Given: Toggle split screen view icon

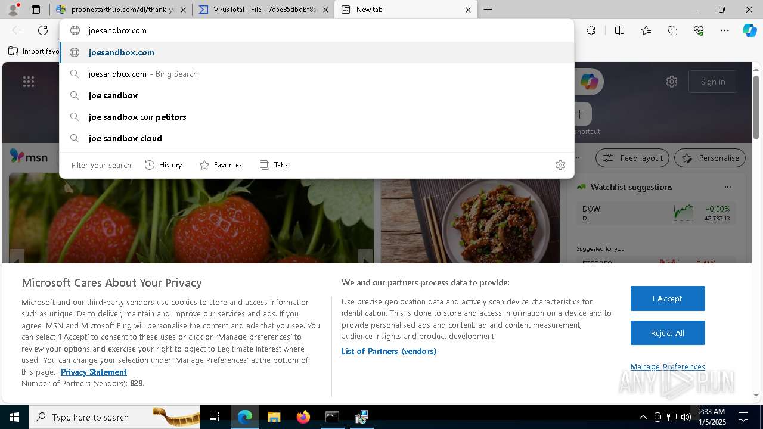Looking at the screenshot, I should pyautogui.click(x=619, y=30).
